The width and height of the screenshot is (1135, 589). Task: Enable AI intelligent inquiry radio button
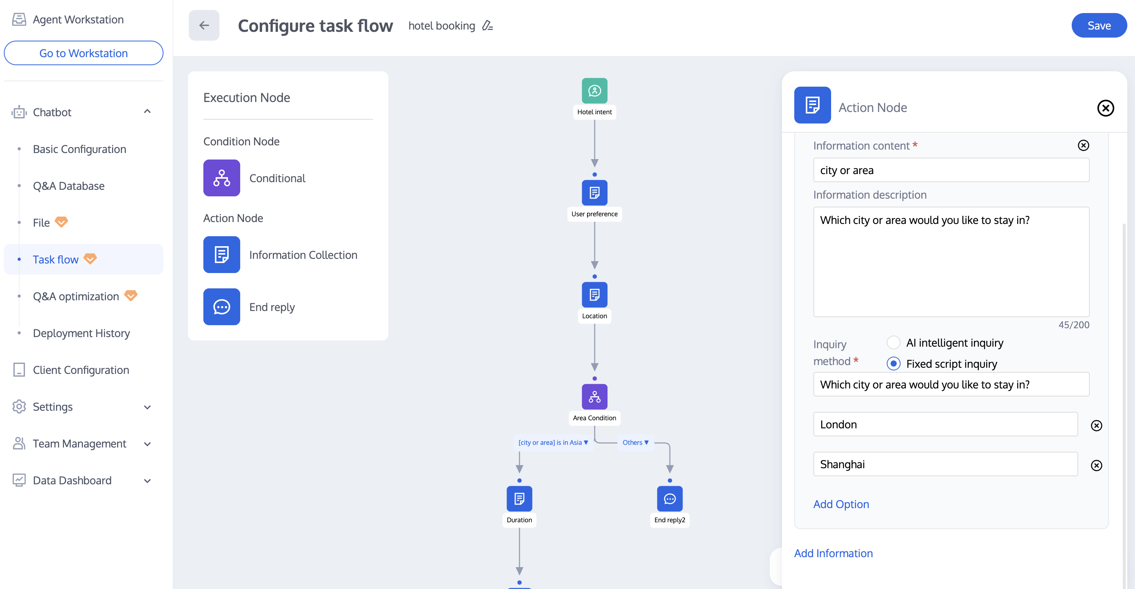coord(893,342)
